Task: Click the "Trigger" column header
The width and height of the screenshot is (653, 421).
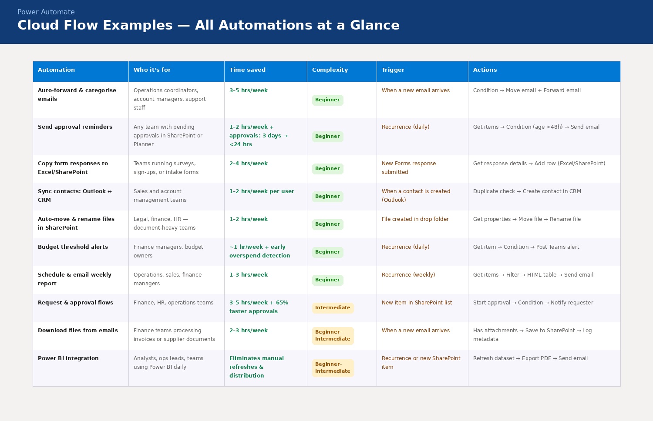Action: 422,71
